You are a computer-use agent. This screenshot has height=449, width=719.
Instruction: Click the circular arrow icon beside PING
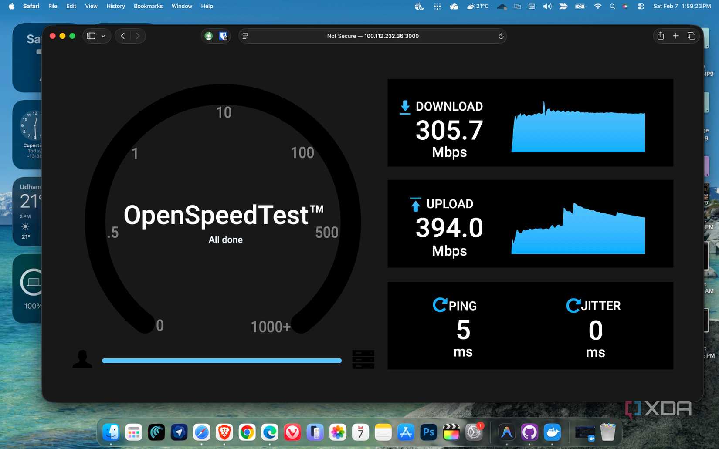(440, 305)
